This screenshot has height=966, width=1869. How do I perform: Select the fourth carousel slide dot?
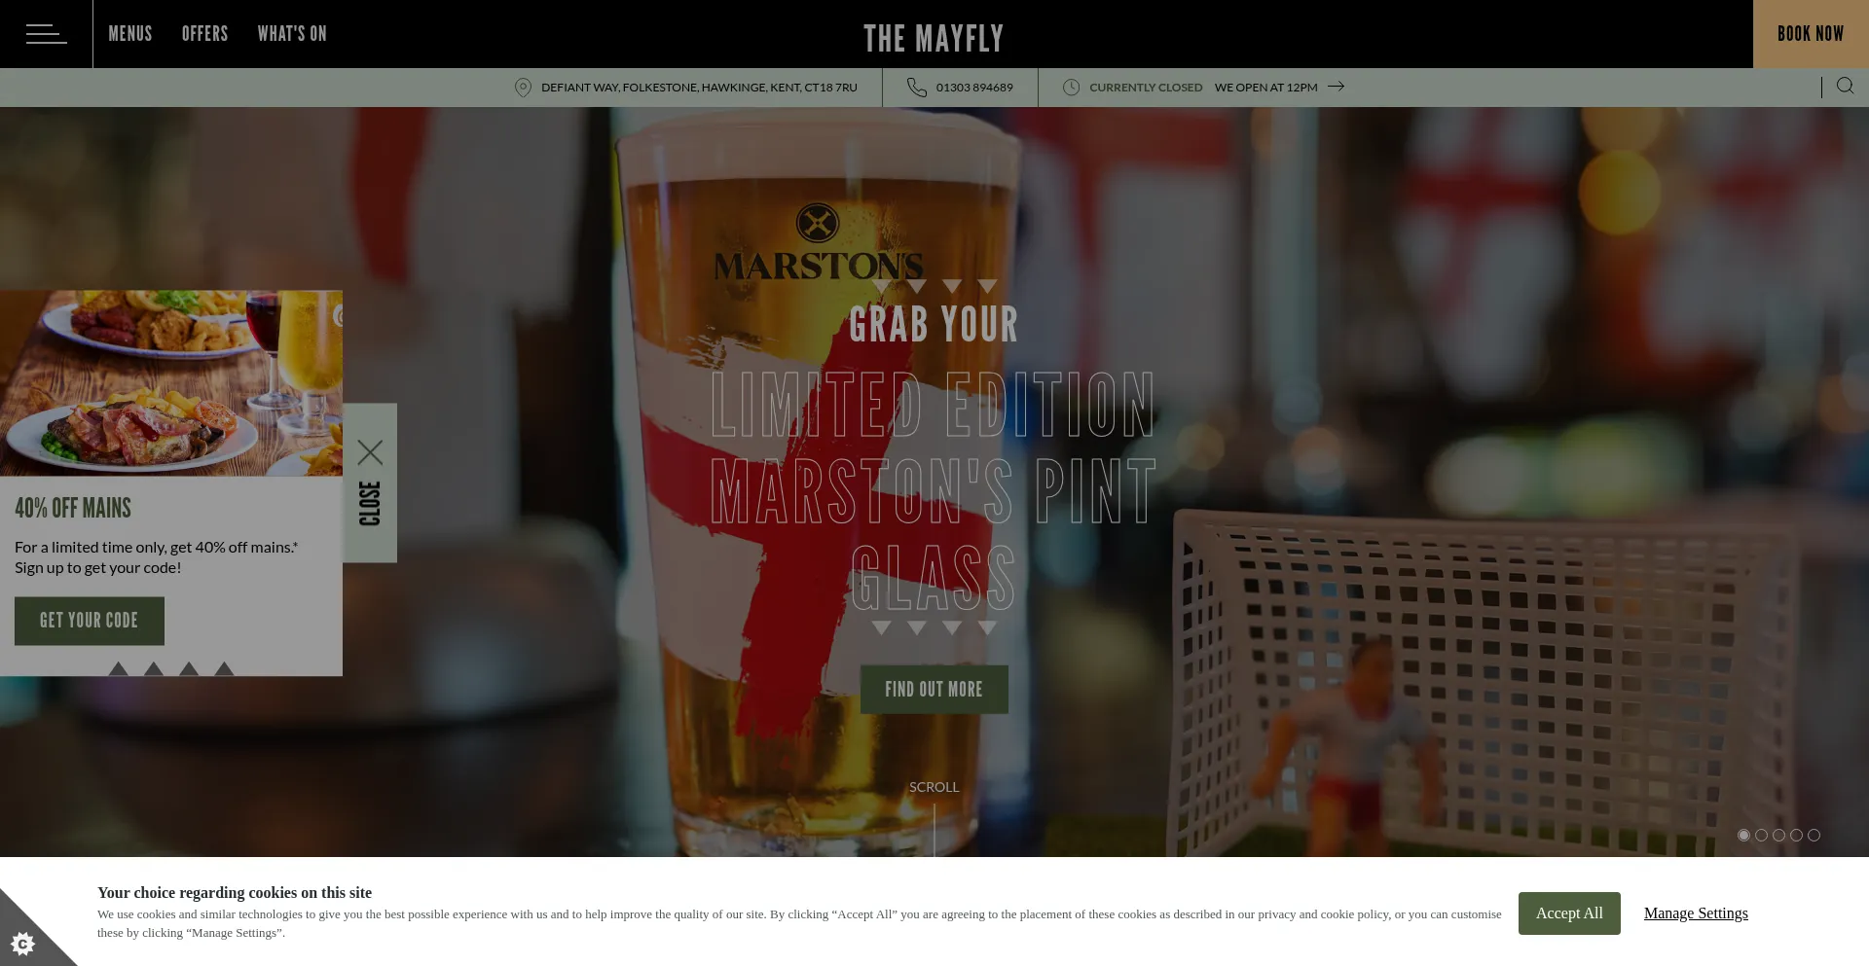click(1796, 835)
